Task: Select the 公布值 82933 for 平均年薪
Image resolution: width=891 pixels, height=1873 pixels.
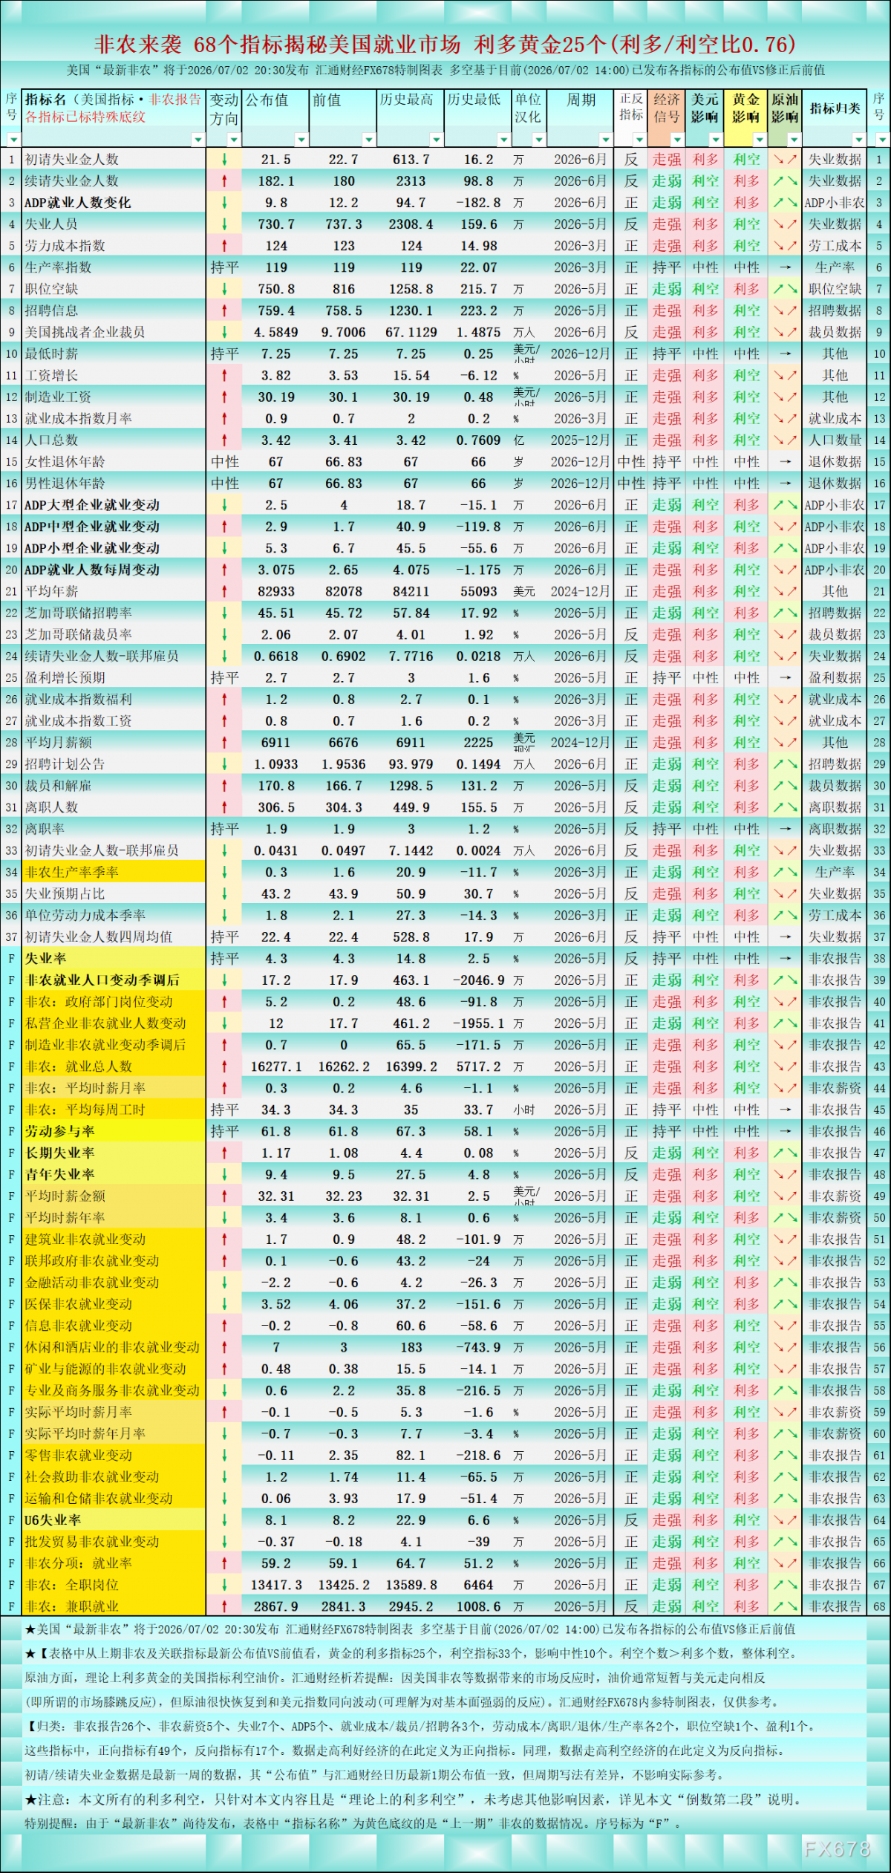Action: pos(276,592)
